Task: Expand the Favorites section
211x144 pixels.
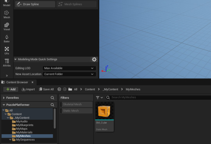Action: pyautogui.click(x=4, y=98)
